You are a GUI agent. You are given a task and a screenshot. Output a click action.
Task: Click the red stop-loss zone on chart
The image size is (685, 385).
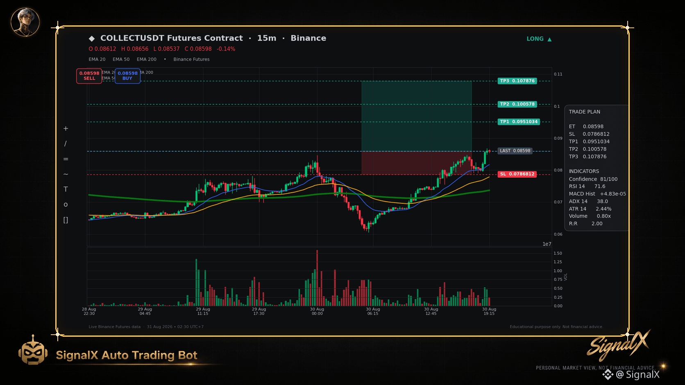(x=417, y=163)
